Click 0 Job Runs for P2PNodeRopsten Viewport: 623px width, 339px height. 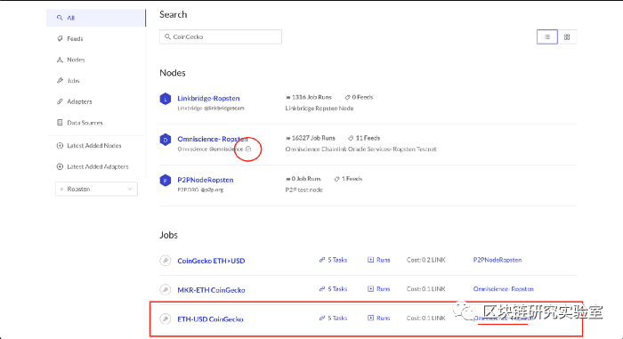[x=303, y=179]
